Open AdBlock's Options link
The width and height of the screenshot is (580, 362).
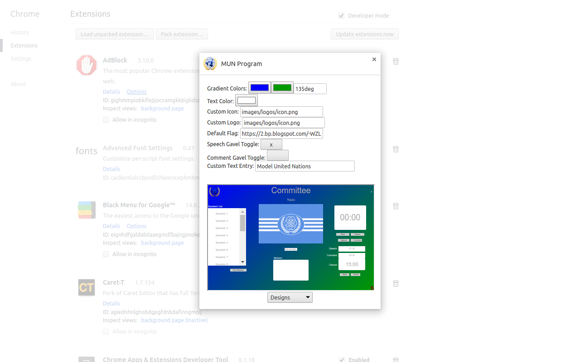point(136,91)
